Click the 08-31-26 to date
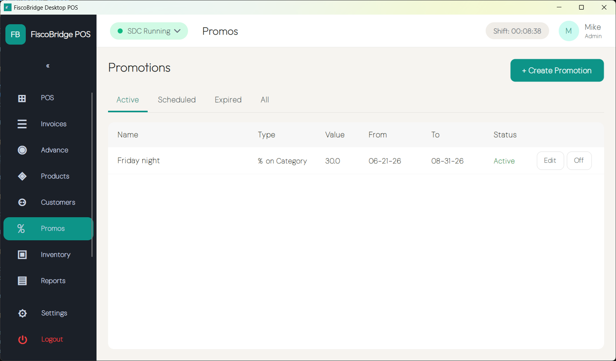The height and width of the screenshot is (361, 616). [x=447, y=161]
